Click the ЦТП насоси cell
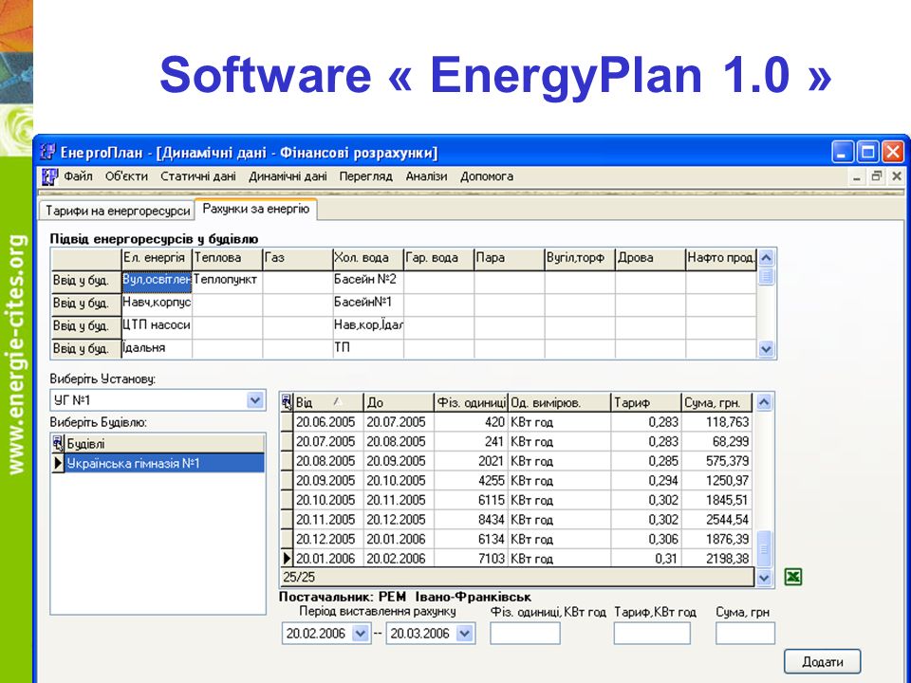This screenshot has width=911, height=683. tap(157, 325)
